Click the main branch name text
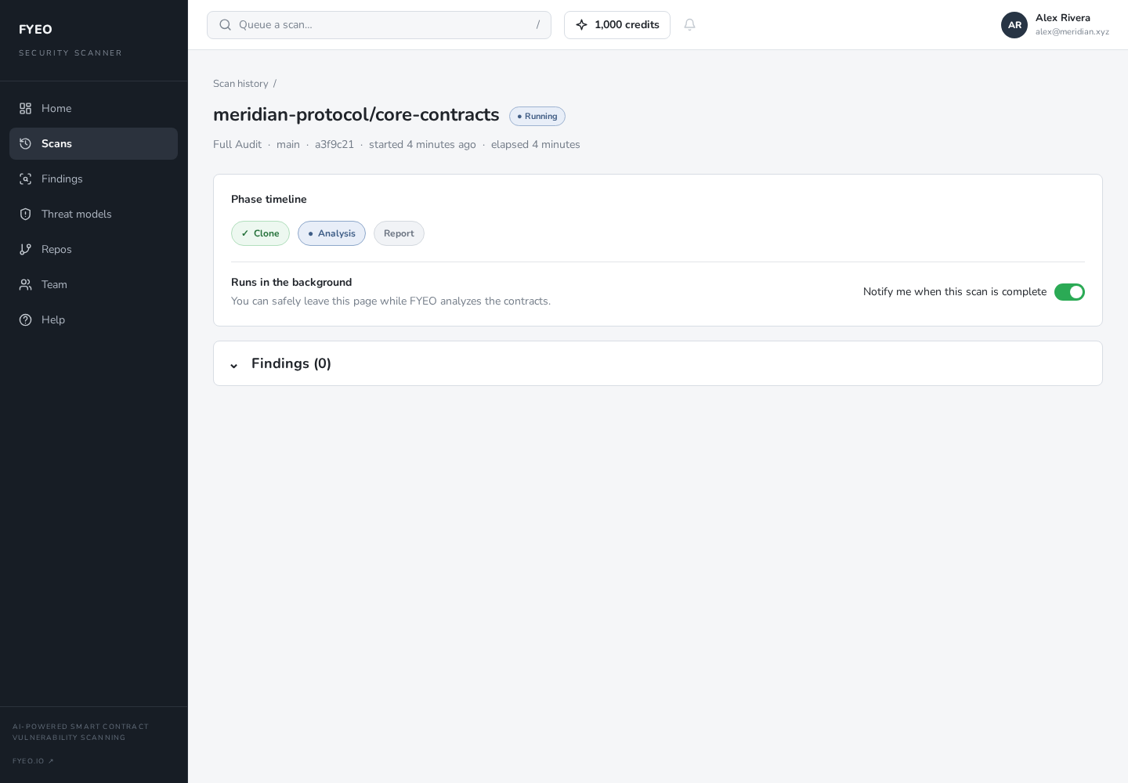Viewport: 1128px width, 783px height. click(x=288, y=145)
